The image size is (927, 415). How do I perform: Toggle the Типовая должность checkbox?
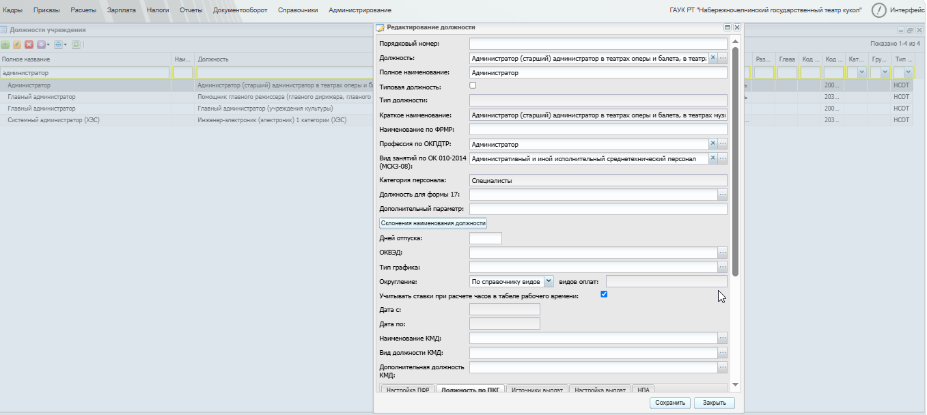pyautogui.click(x=473, y=85)
